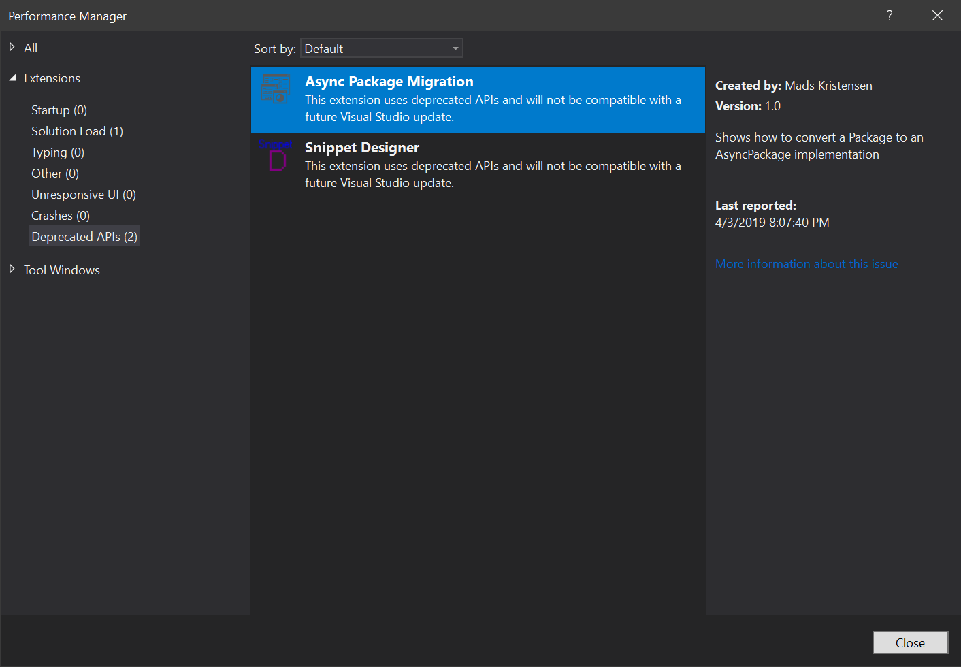Click the Created by Mads Kristensen label
This screenshot has height=667, width=961.
click(794, 85)
